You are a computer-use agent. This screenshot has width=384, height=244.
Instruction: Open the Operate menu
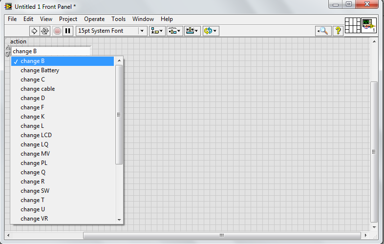tap(94, 19)
